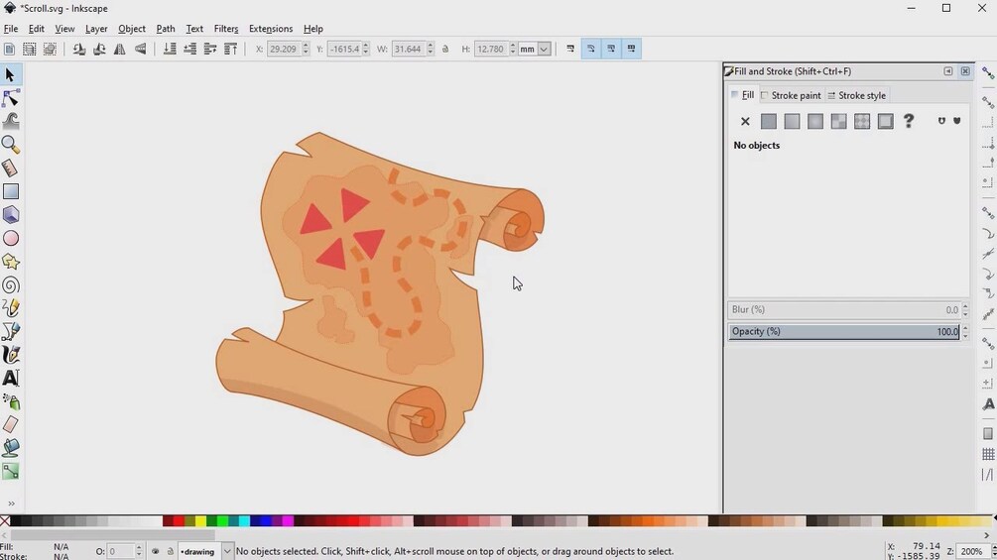This screenshot has height=560, width=997.
Task: Toggle scale rounded corners option
Action: [590, 49]
